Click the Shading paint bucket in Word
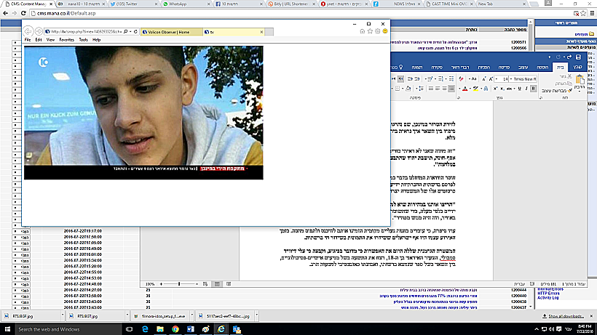The image size is (597, 335). coord(408,89)
